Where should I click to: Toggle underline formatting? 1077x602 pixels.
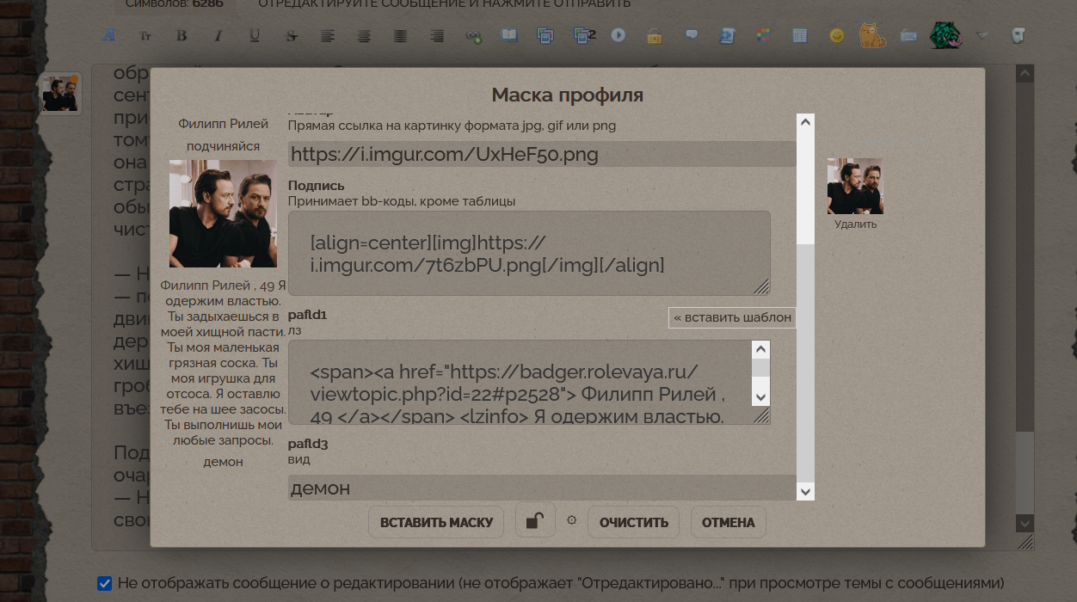pyautogui.click(x=255, y=36)
